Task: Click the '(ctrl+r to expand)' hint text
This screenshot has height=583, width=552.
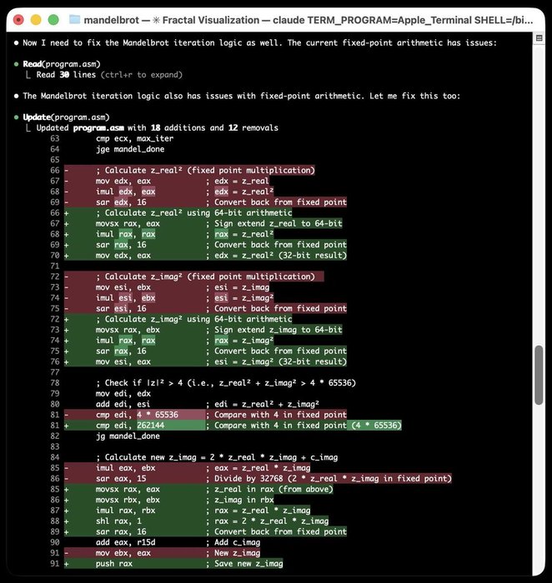Action: click(x=142, y=75)
